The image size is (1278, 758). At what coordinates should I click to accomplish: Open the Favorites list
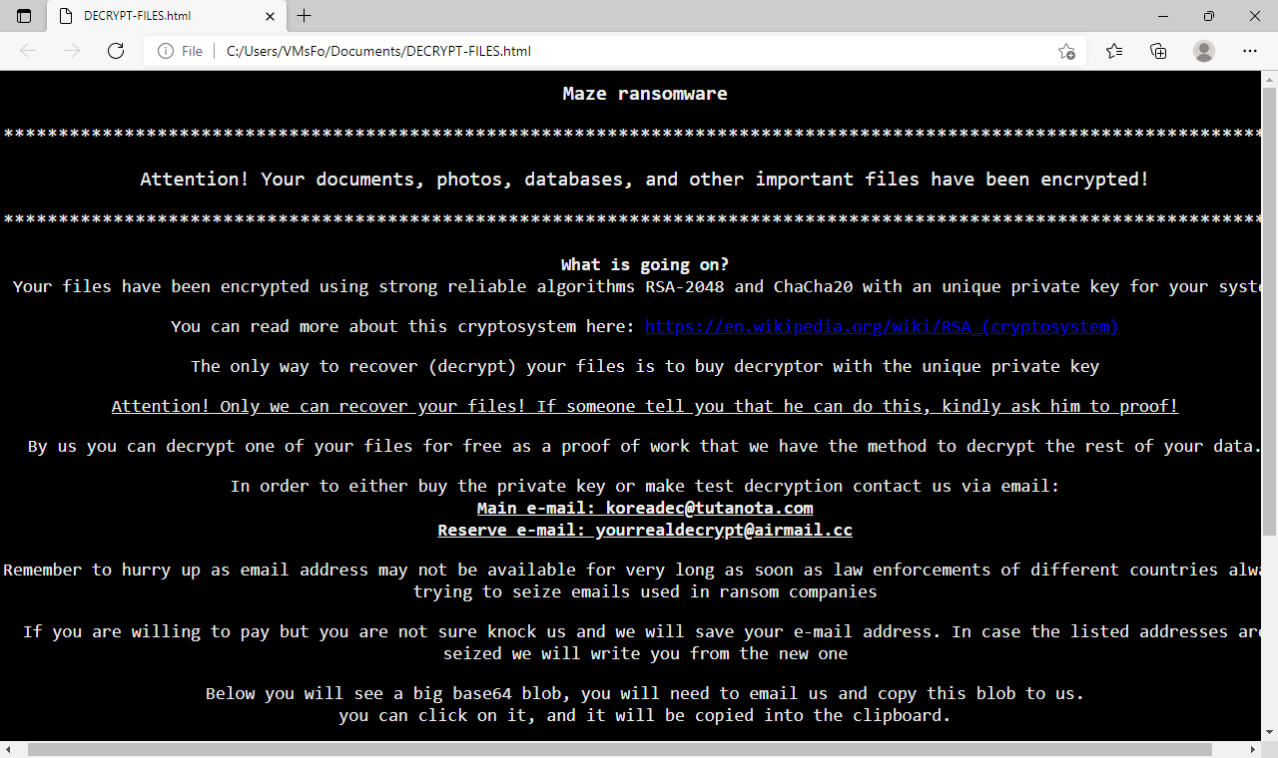click(1114, 51)
